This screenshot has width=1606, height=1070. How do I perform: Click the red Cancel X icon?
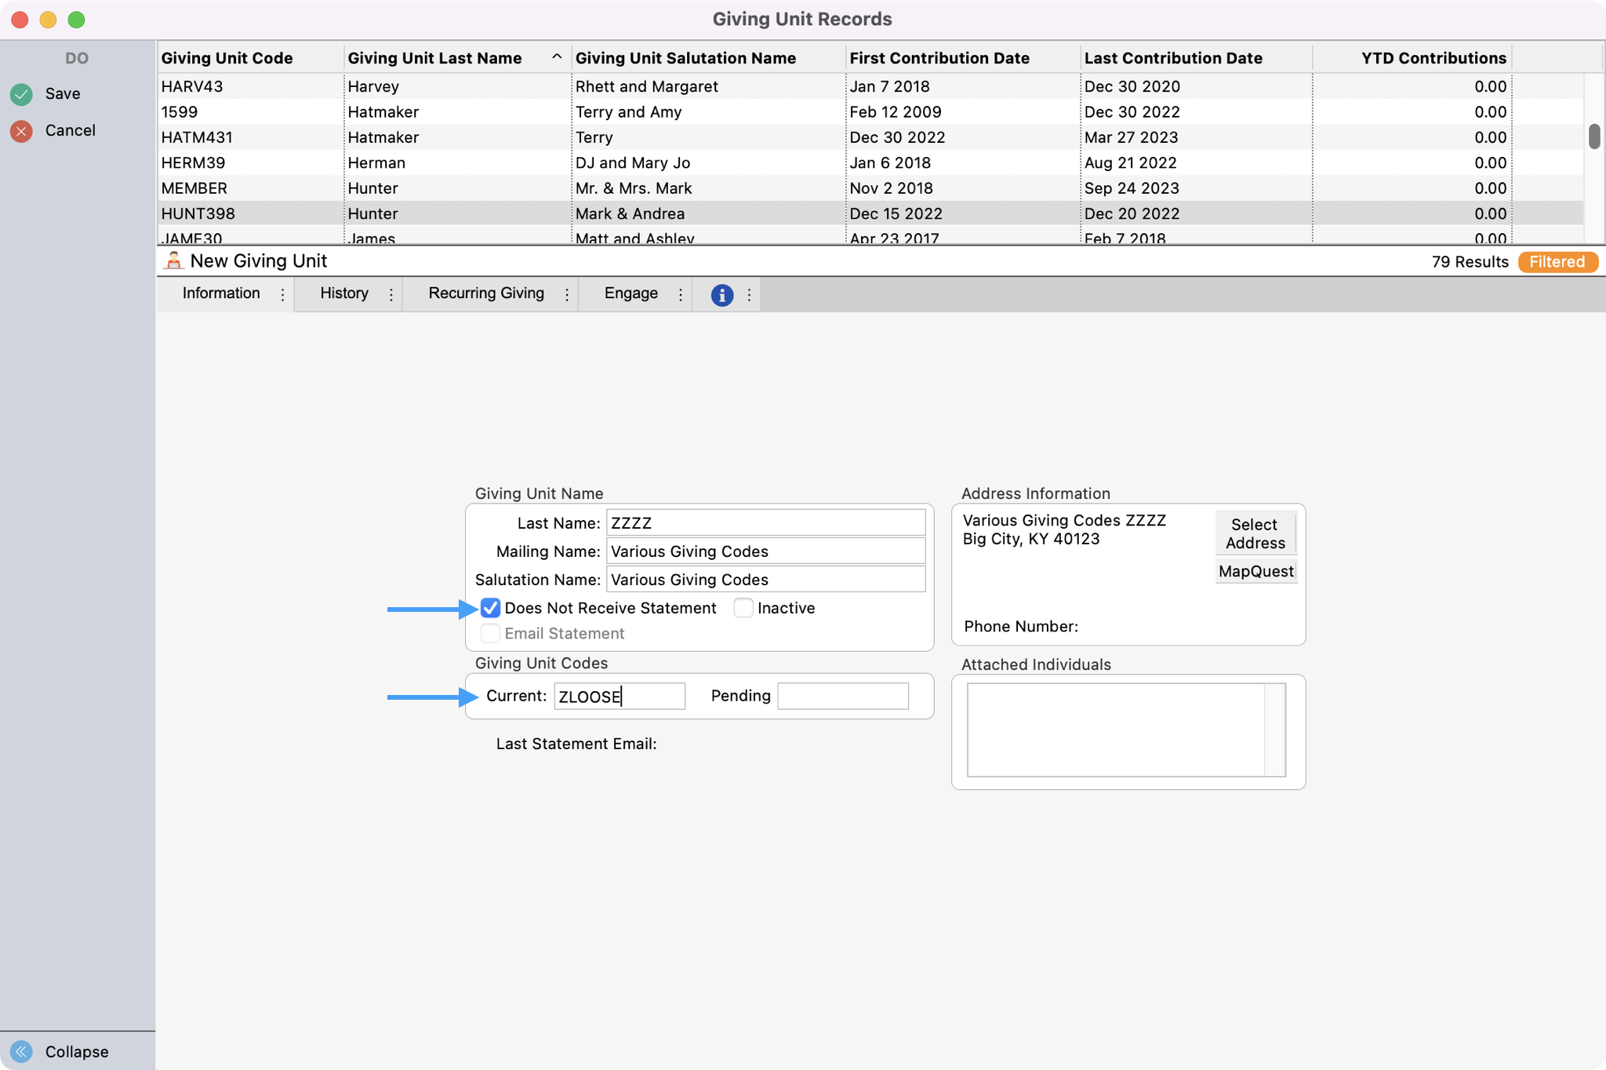[21, 131]
